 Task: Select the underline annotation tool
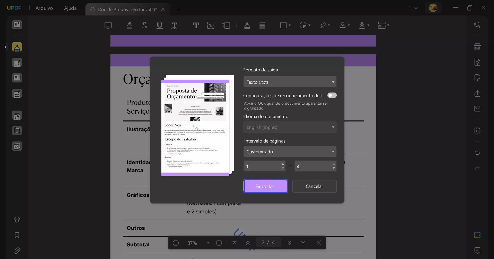click(x=160, y=25)
